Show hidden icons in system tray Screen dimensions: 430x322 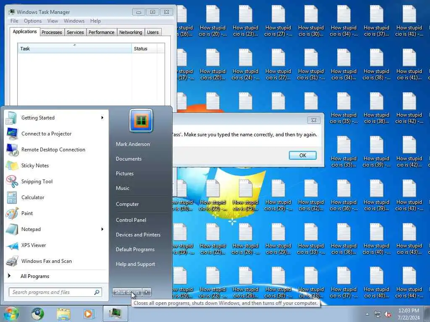tap(367, 314)
